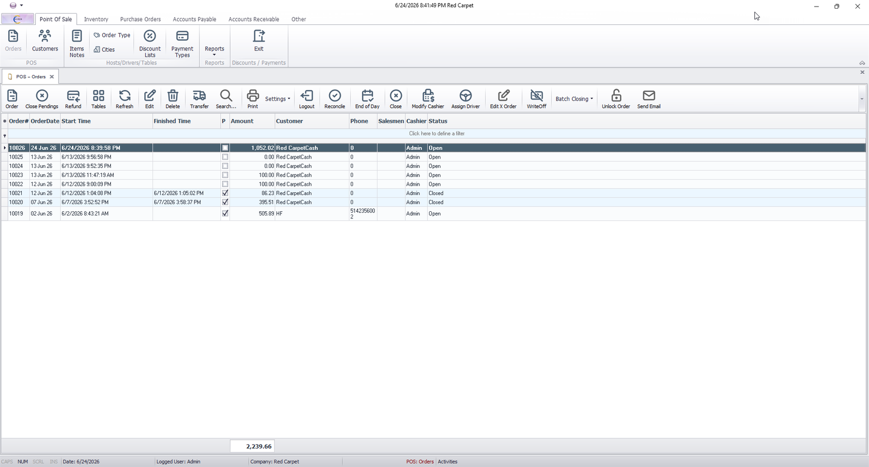Open Modify Cashier
Screen dimensions: 869x467
pos(428,99)
